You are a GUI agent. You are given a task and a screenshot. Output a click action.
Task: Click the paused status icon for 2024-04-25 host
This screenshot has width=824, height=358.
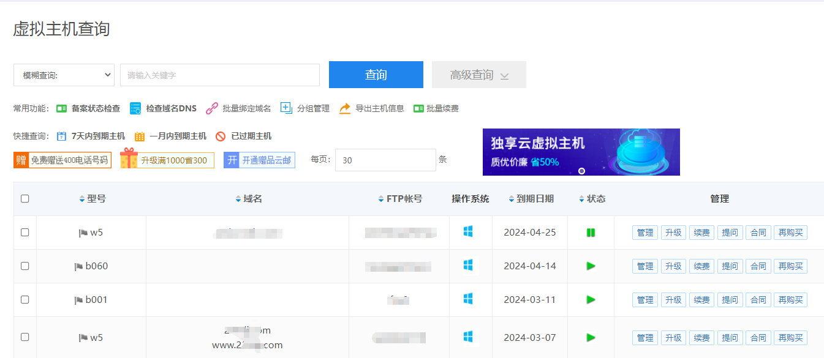coord(591,233)
